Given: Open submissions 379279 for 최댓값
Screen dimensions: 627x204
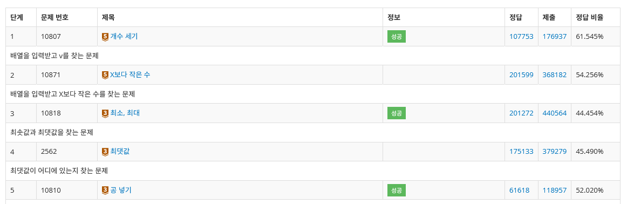Looking at the screenshot, I should [x=555, y=152].
